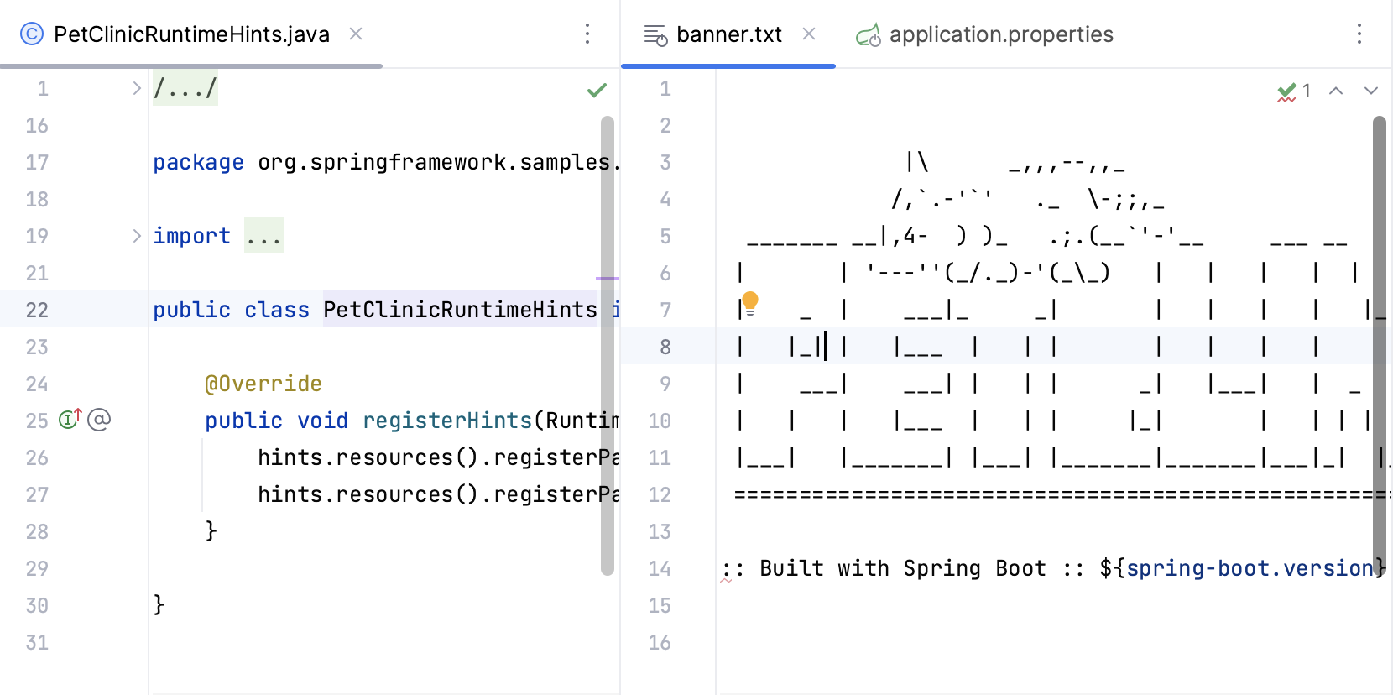This screenshot has width=1393, height=695.
Task: Click the folded import ellipsis placeholder
Action: (x=263, y=236)
